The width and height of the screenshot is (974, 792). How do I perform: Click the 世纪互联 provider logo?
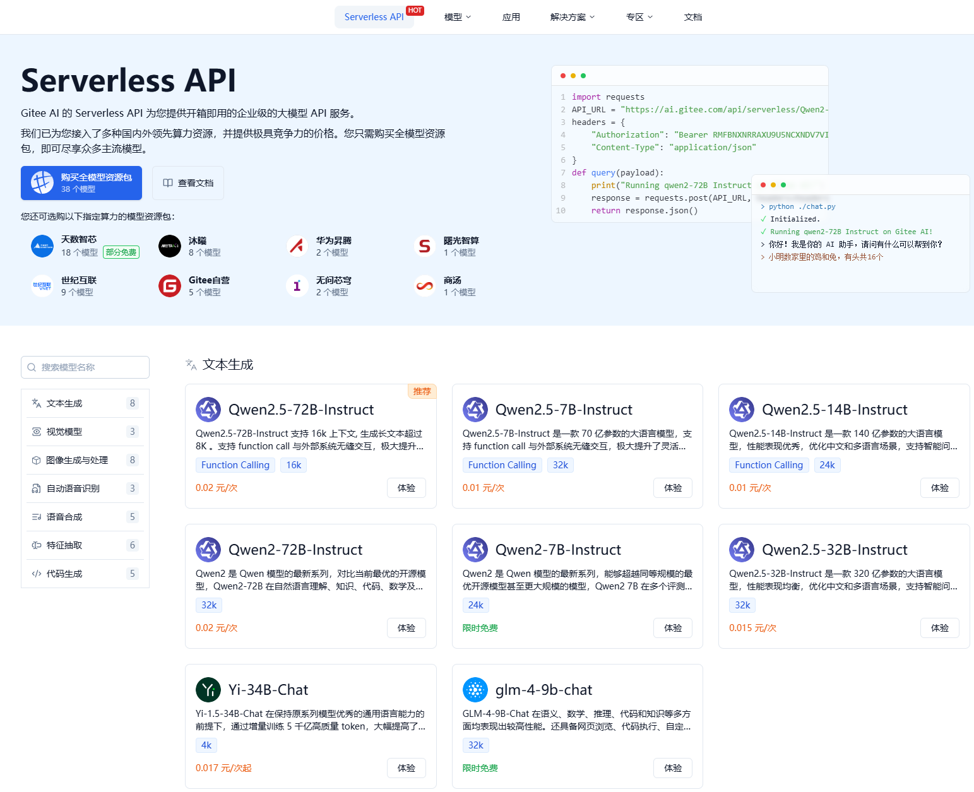(42, 286)
